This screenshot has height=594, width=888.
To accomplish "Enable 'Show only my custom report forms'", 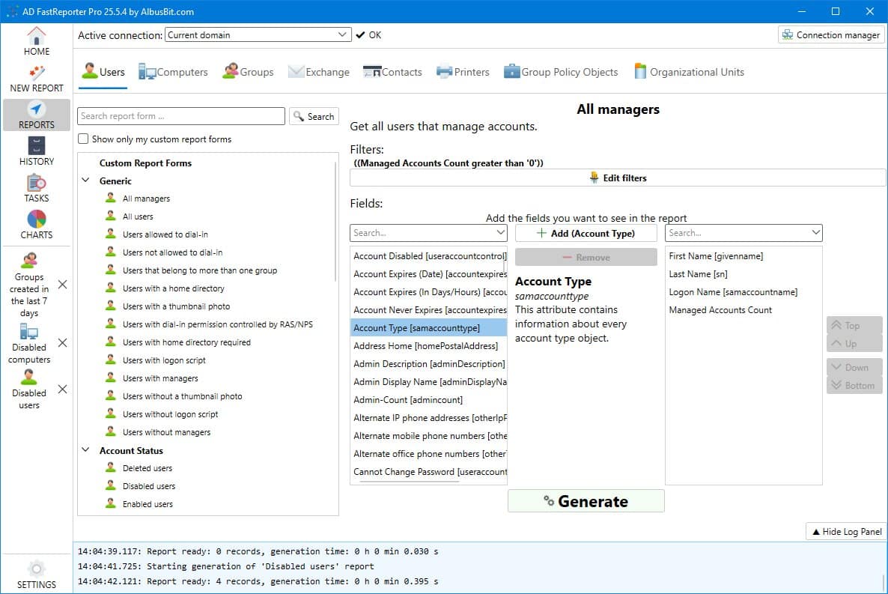I will tap(83, 139).
